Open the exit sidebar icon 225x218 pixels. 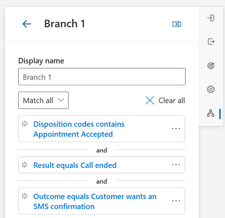[x=211, y=42]
